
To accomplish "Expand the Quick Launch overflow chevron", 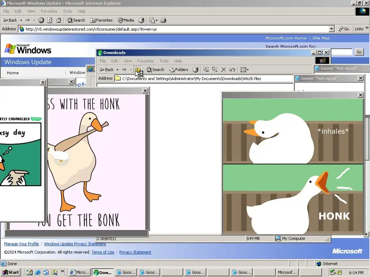I will click(62, 271).
